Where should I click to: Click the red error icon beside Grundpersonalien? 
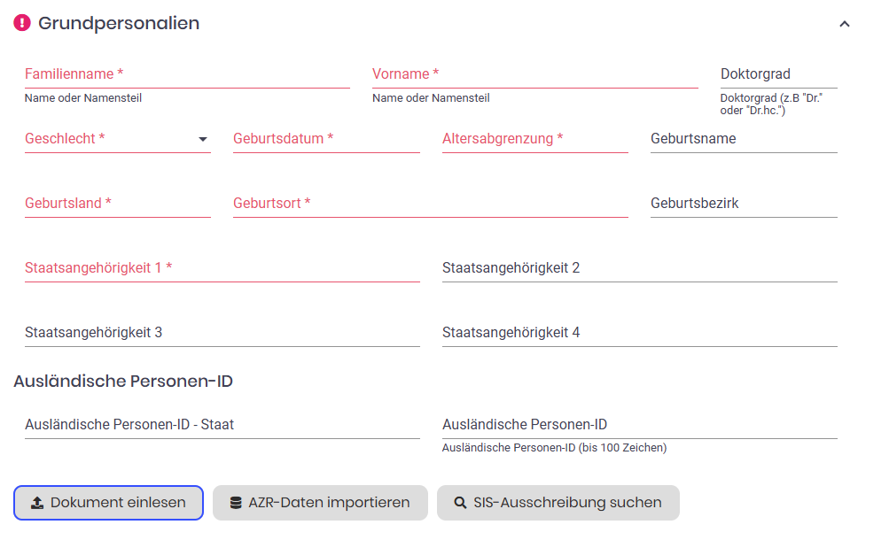click(x=22, y=23)
